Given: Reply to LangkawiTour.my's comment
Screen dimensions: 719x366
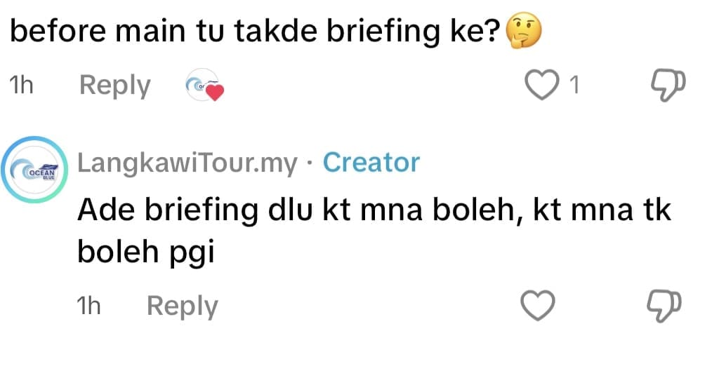Looking at the screenshot, I should (182, 306).
